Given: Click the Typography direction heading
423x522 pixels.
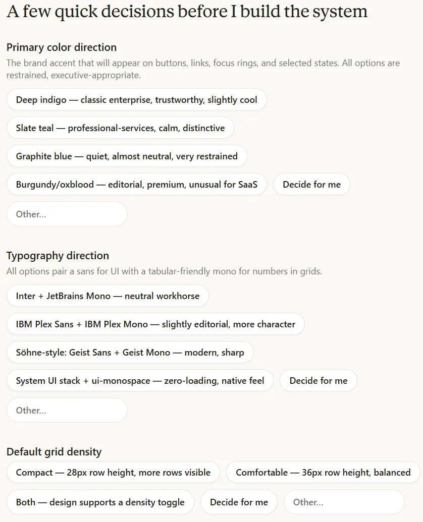Looking at the screenshot, I should pyautogui.click(x=58, y=256).
